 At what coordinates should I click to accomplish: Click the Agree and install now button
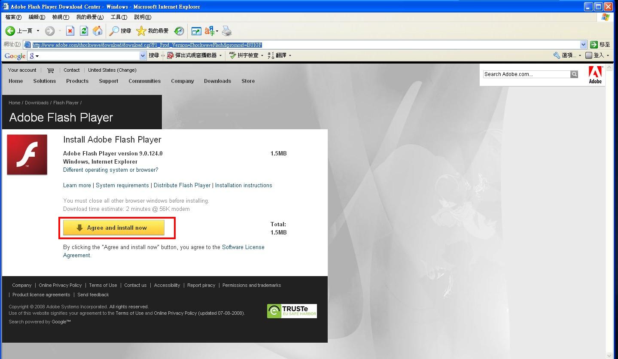pos(114,228)
